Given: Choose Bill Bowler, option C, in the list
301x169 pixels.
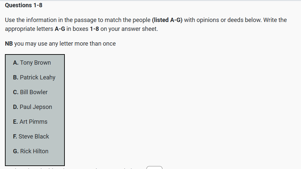Looking at the screenshot, I should (30, 92).
